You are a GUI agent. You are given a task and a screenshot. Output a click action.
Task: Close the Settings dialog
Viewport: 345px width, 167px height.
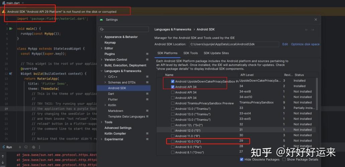pyautogui.click(x=316, y=20)
